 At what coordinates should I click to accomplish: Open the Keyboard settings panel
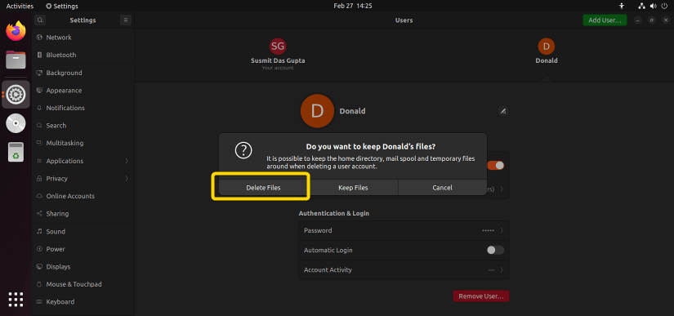83,302
